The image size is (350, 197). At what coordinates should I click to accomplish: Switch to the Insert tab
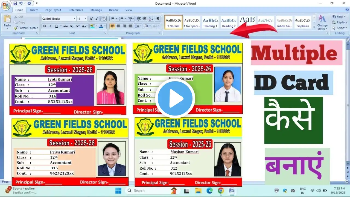coord(34,10)
